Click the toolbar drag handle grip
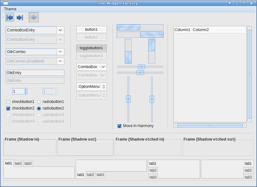Image resolution: width=257 pixels, height=187 pixels. (x=3, y=17)
